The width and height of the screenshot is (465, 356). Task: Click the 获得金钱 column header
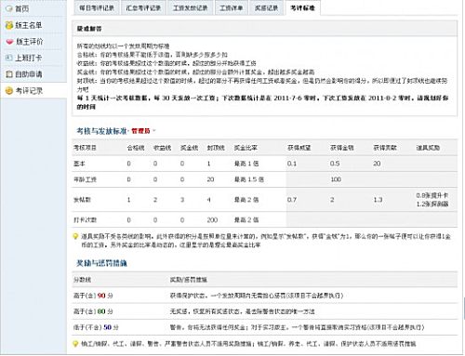pos(342,148)
